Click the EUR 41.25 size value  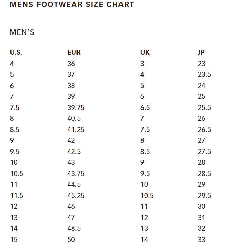coord(76,130)
